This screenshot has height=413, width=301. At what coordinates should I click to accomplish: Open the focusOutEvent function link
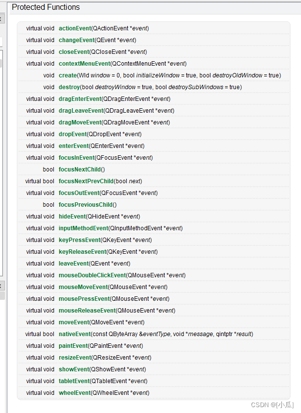79,193
